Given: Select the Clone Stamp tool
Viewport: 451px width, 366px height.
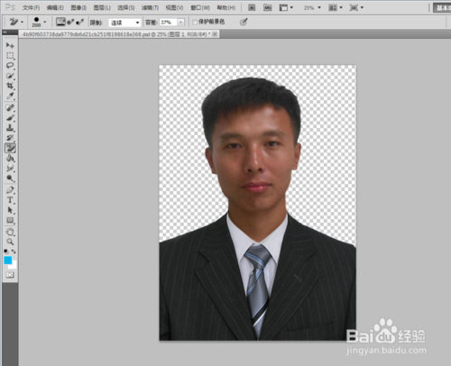Looking at the screenshot, I should [10, 128].
